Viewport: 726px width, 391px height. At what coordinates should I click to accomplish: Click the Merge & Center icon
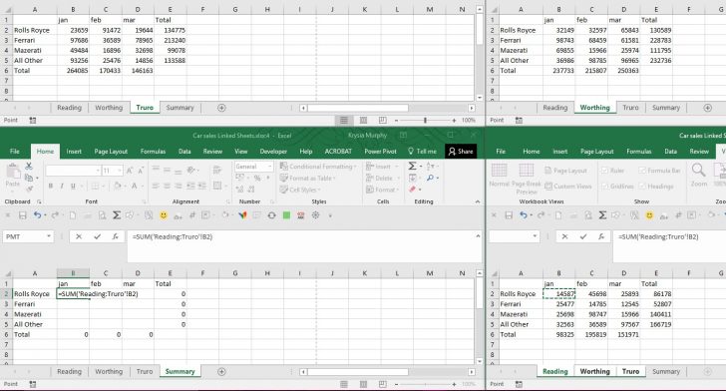(x=217, y=186)
